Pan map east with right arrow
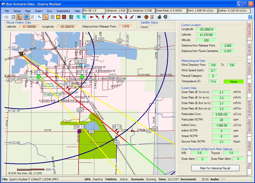The width and height of the screenshot is (255, 183). [115, 17]
